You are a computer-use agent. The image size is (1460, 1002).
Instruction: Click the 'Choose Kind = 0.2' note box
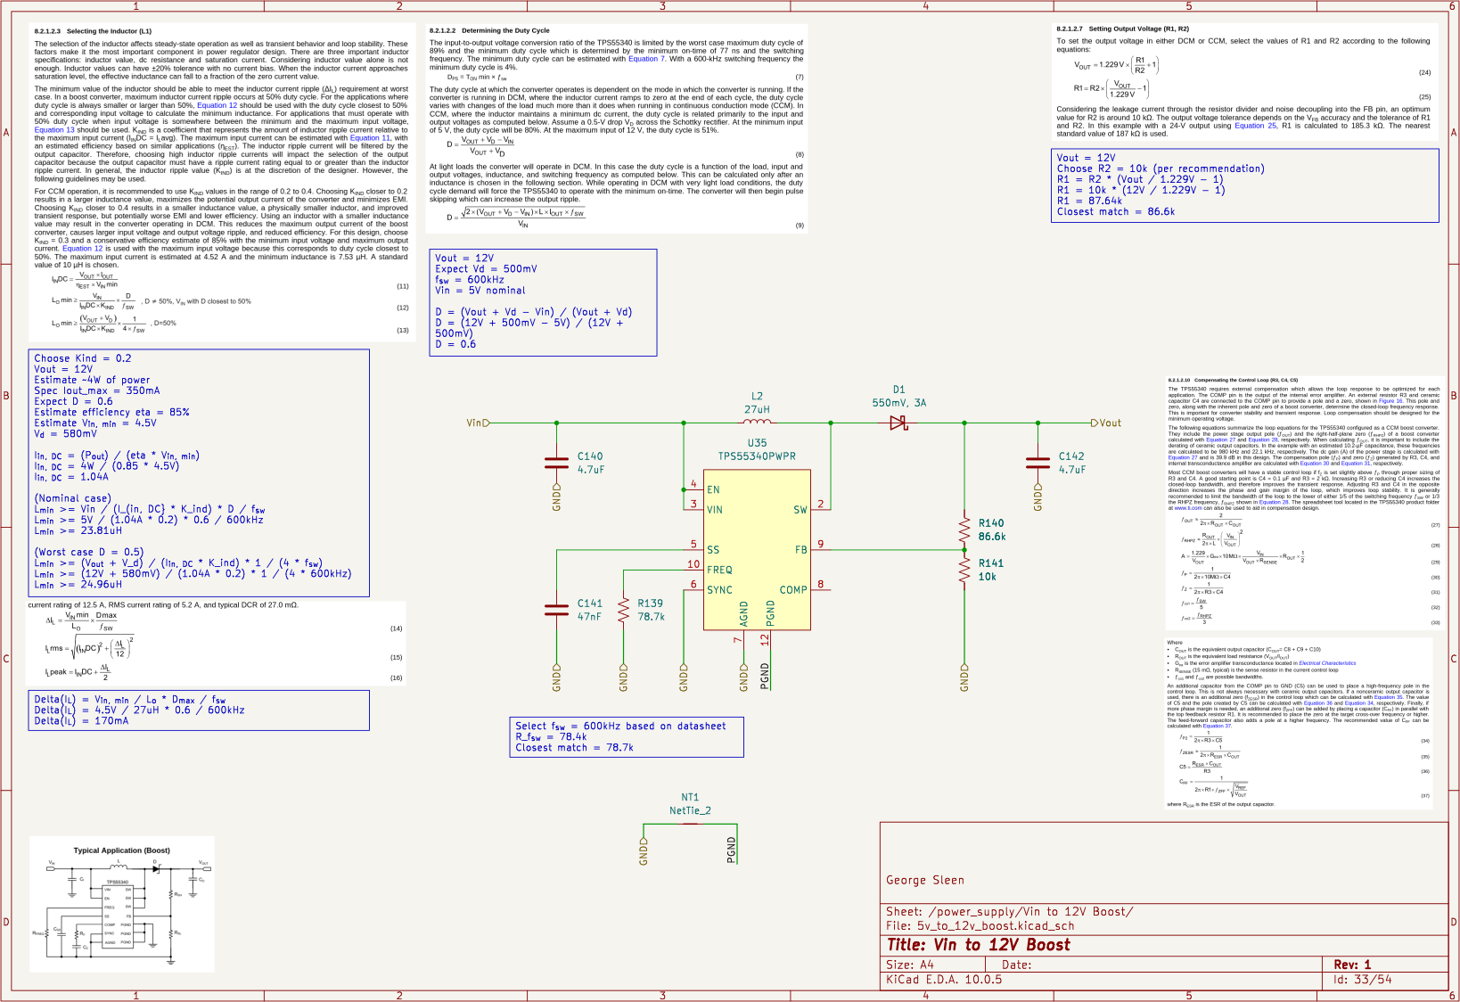[199, 472]
